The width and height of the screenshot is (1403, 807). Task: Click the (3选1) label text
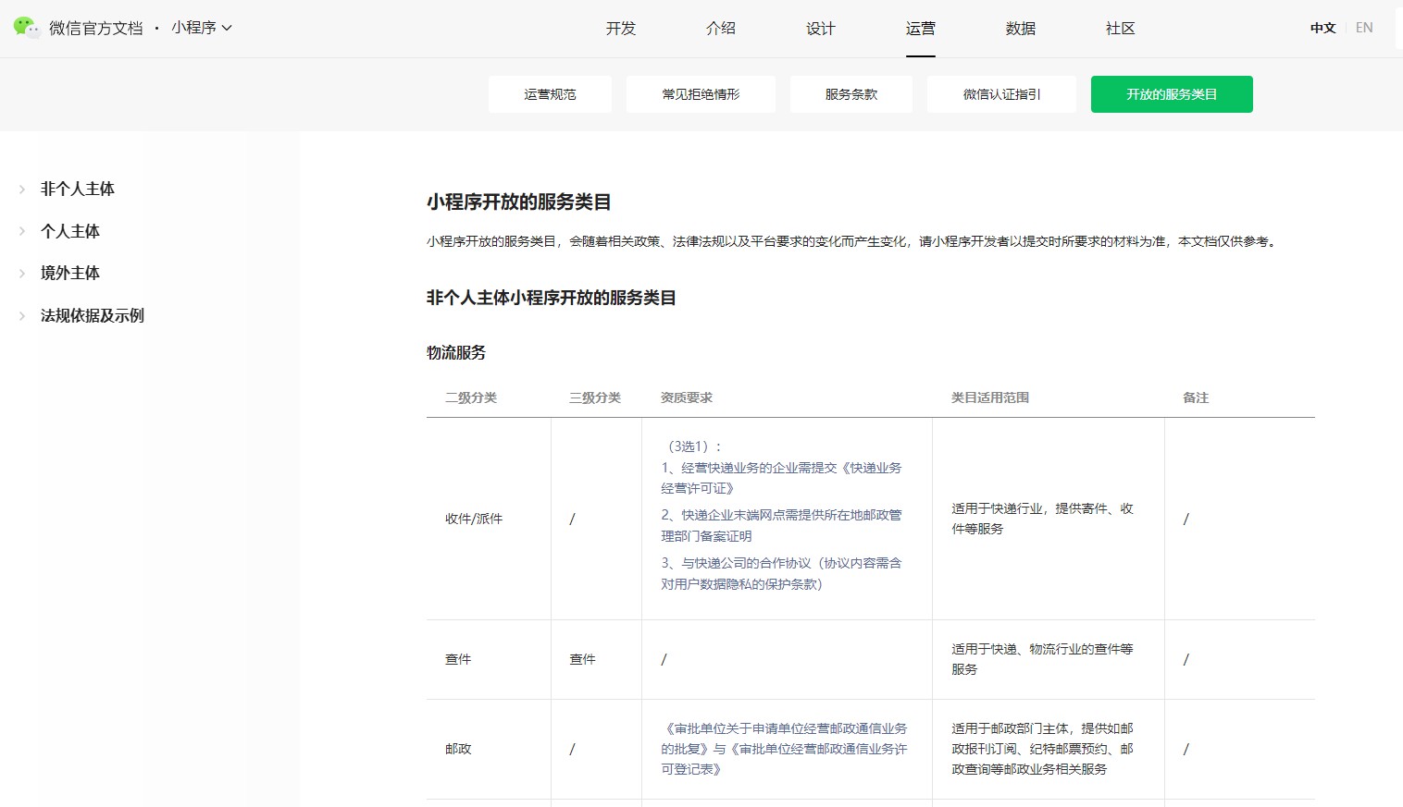coord(691,446)
